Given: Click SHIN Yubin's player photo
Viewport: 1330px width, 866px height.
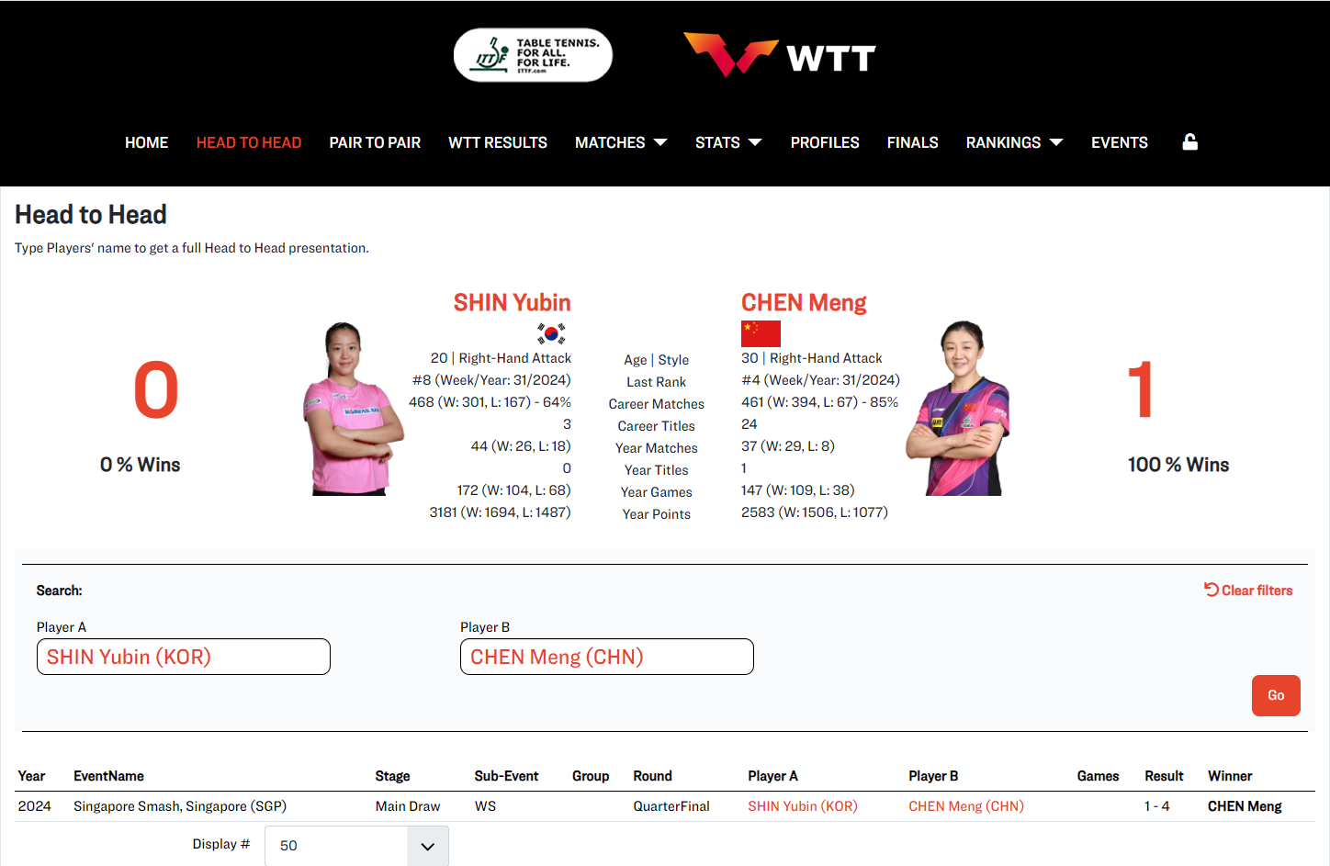Looking at the screenshot, I should pos(354,409).
